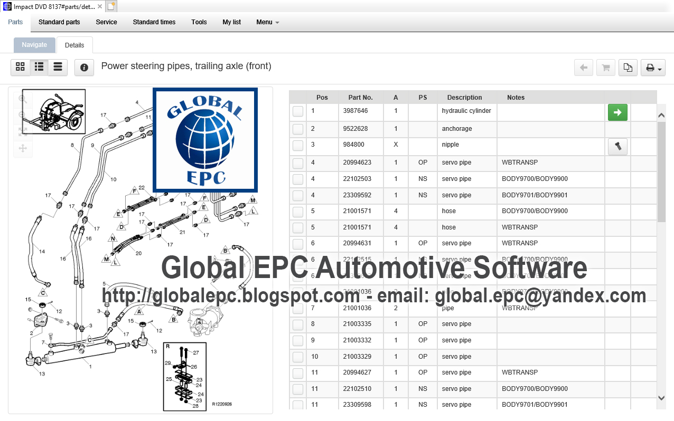Click the printer icon
Viewport: 674px width, 421px height.
click(650, 68)
